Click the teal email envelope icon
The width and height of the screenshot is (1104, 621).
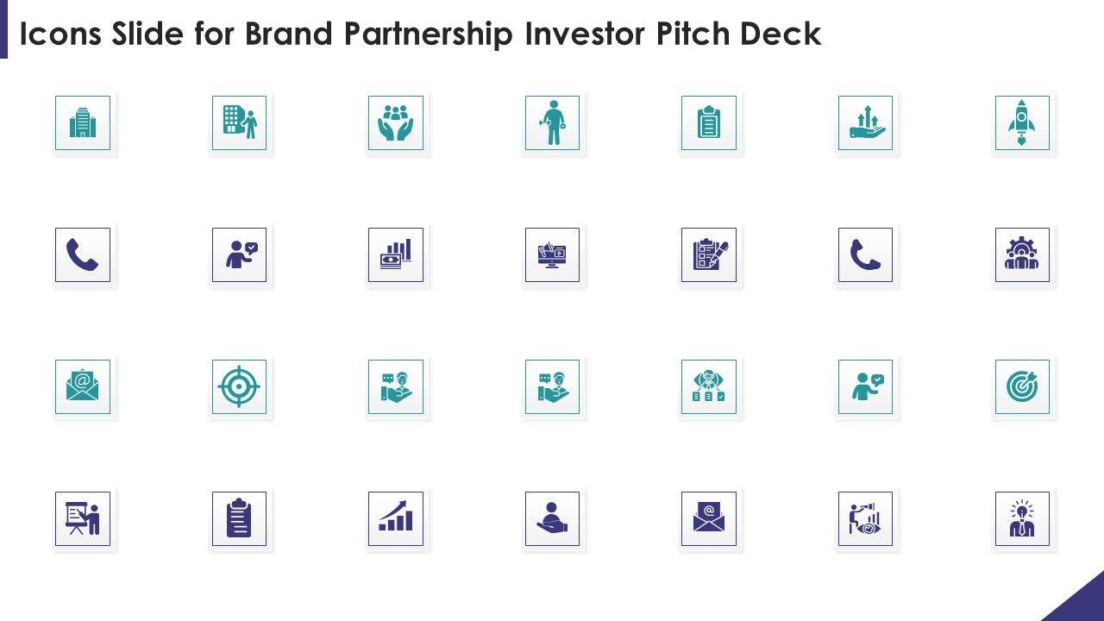[83, 387]
